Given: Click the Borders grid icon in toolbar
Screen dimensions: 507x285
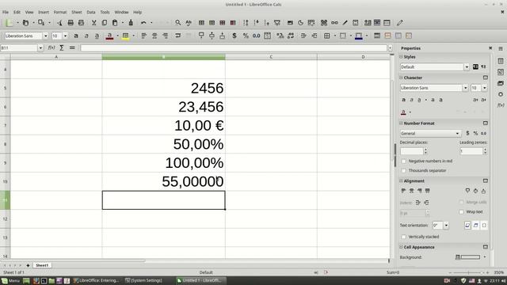Looking at the screenshot, I should pyautogui.click(x=327, y=36).
